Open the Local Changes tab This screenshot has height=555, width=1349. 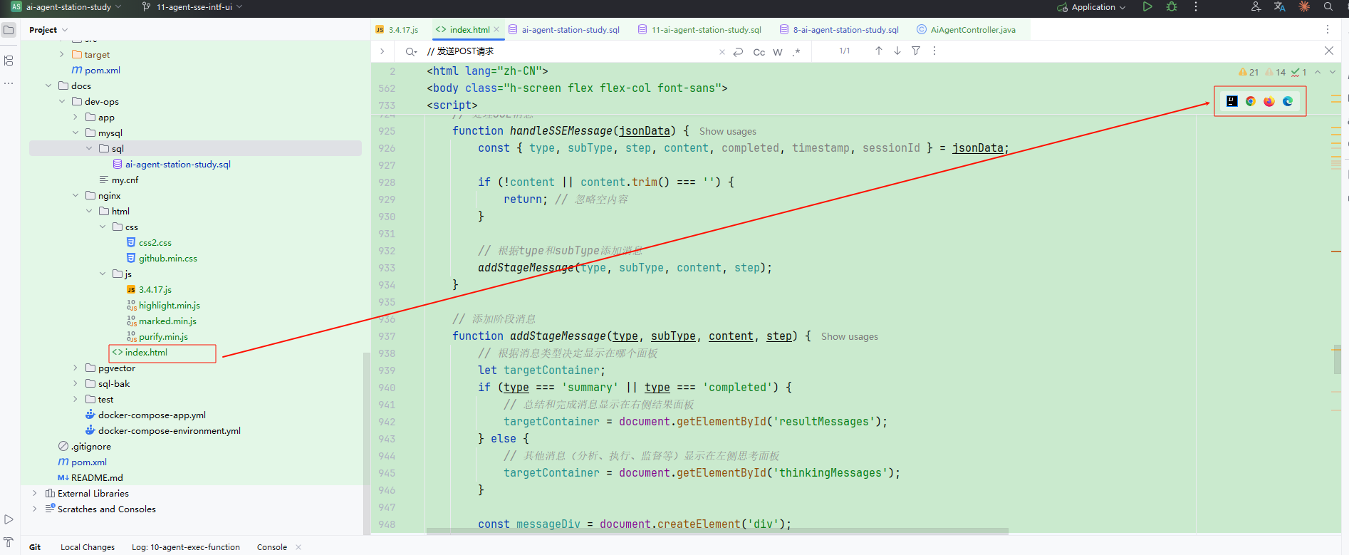coord(88,547)
